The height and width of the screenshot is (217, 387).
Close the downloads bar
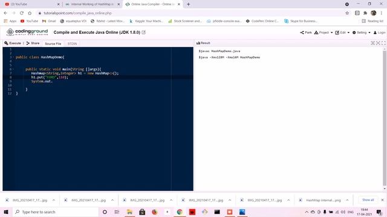[382, 200]
